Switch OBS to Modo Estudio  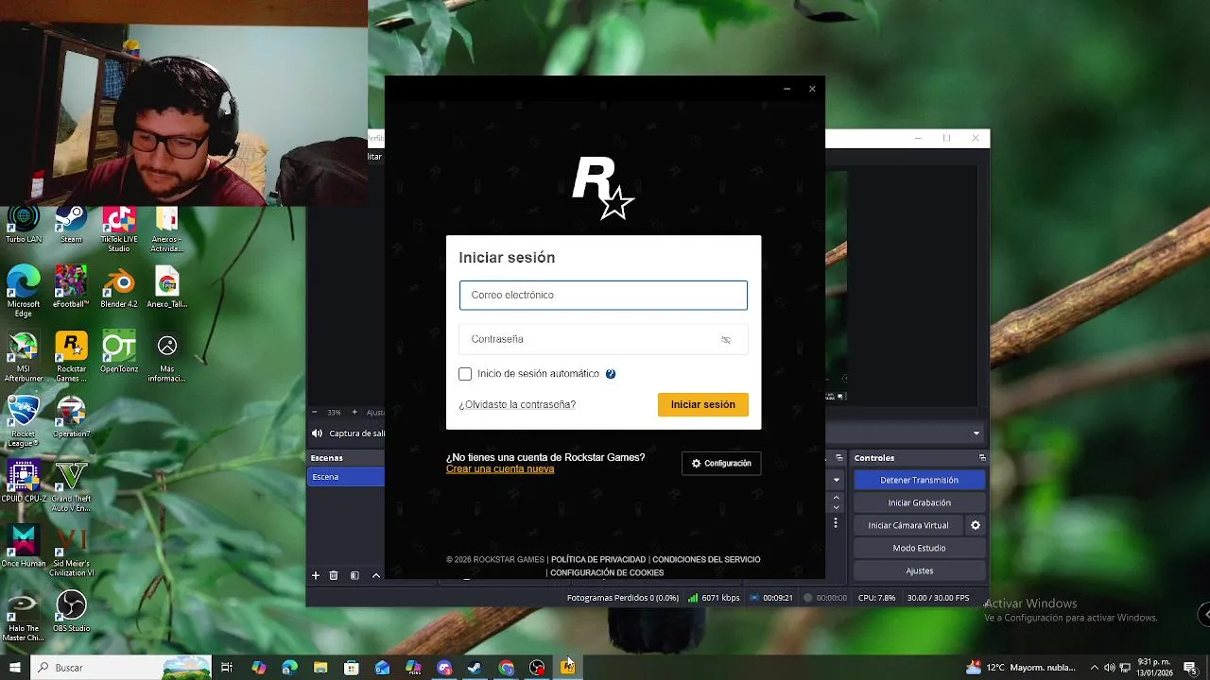920,548
